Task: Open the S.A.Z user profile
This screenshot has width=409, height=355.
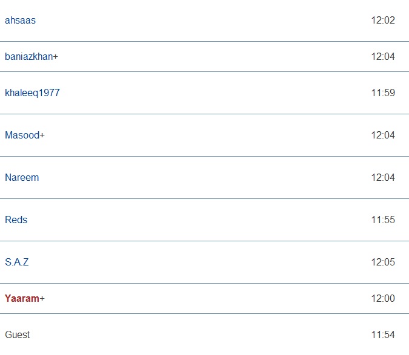Action: (17, 262)
